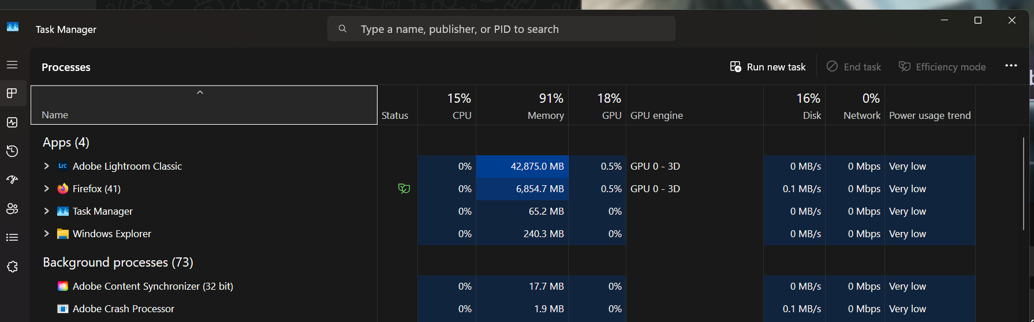The height and width of the screenshot is (322, 1034).
Task: Click the Adobe Content Synchronizer icon
Action: click(x=63, y=286)
